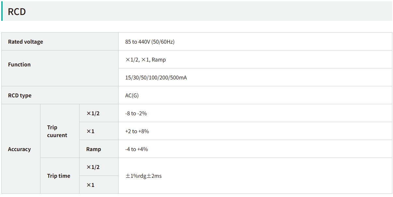Select the ×1 cell under Trip cuurent
This screenshot has height=197, width=393.
click(90, 131)
